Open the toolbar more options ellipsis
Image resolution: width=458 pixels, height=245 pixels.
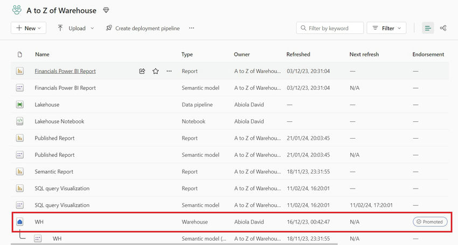click(x=191, y=28)
